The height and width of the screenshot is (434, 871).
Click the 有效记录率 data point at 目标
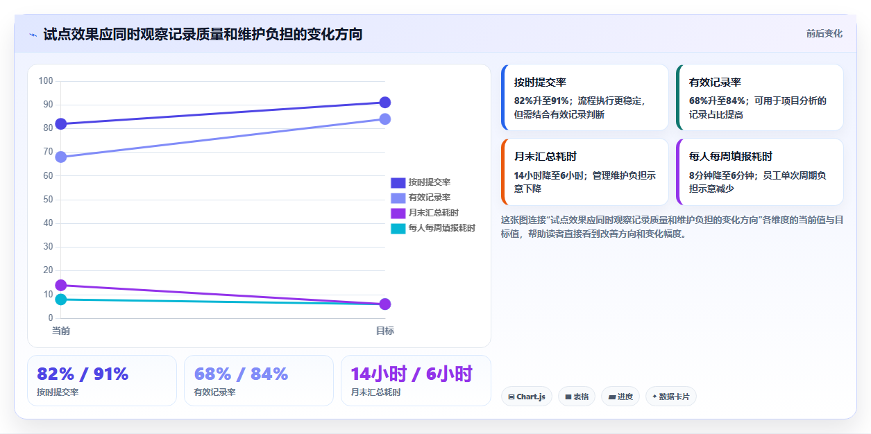tap(385, 119)
